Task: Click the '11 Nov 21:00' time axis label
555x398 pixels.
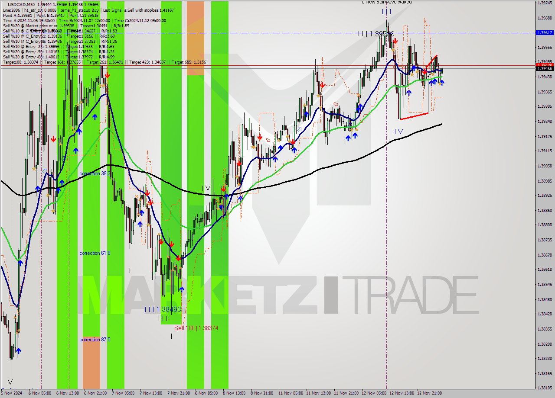Action: click(346, 393)
